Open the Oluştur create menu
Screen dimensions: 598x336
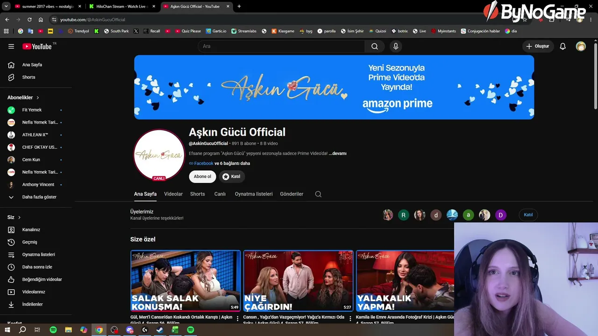538,46
